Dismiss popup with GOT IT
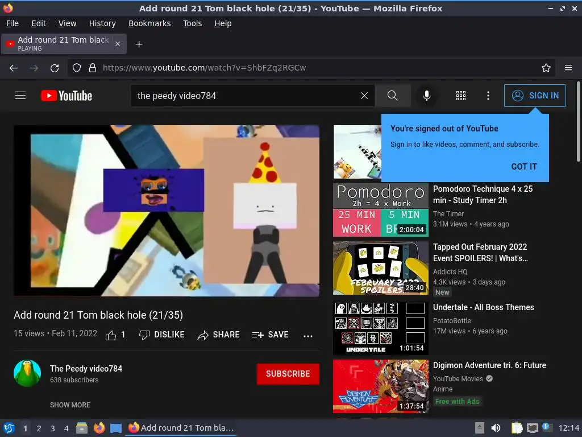This screenshot has width=582, height=437. [x=523, y=167]
